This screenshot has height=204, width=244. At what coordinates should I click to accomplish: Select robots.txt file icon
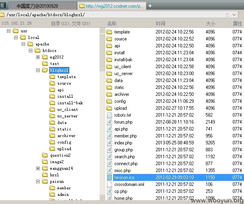(x=109, y=115)
